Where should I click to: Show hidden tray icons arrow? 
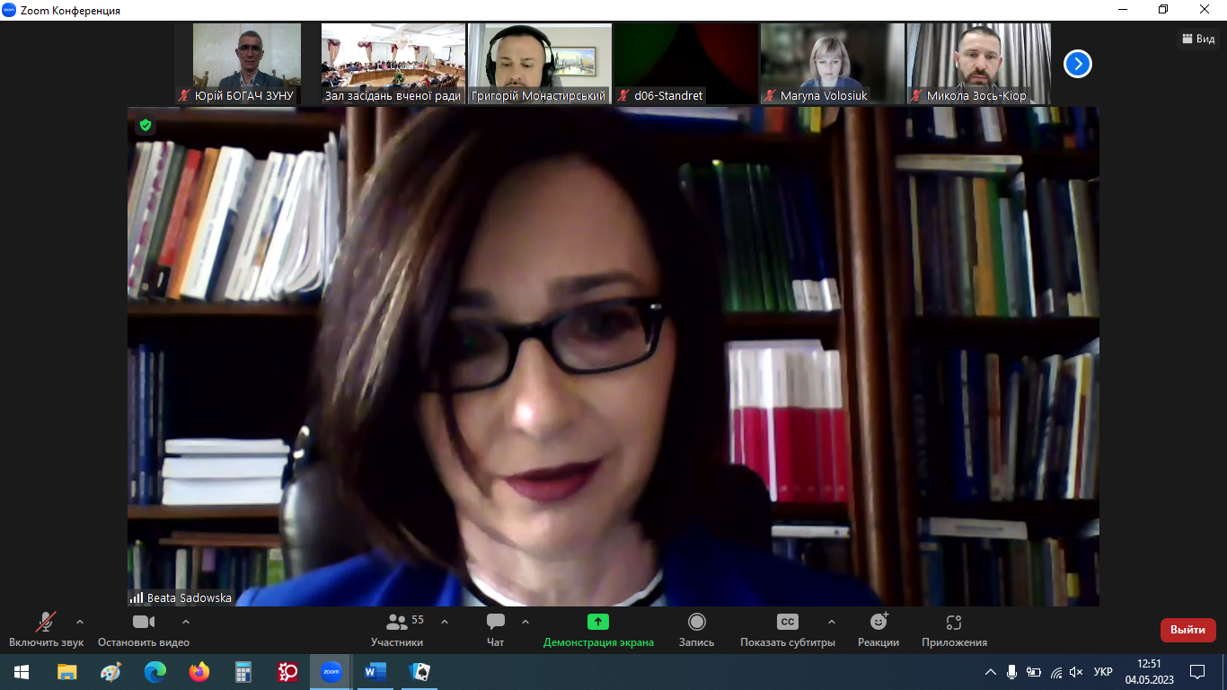point(991,671)
